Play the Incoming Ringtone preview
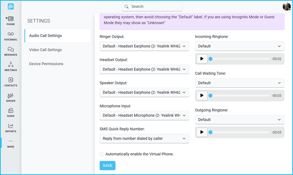The image size is (293, 175). click(x=202, y=59)
